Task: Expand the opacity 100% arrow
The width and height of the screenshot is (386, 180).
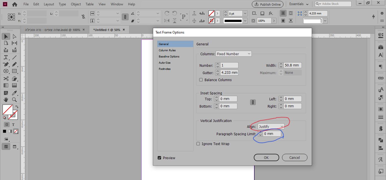Action: pyautogui.click(x=274, y=21)
